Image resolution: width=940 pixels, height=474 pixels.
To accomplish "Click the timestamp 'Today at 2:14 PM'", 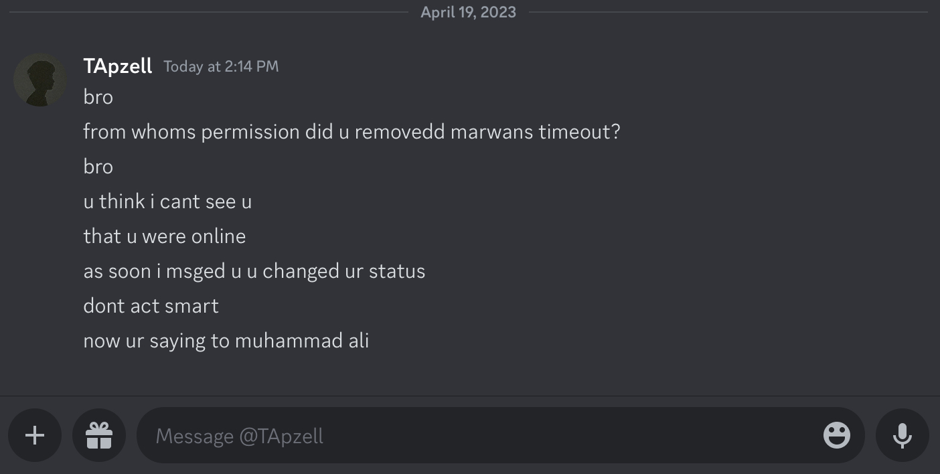I will [220, 66].
